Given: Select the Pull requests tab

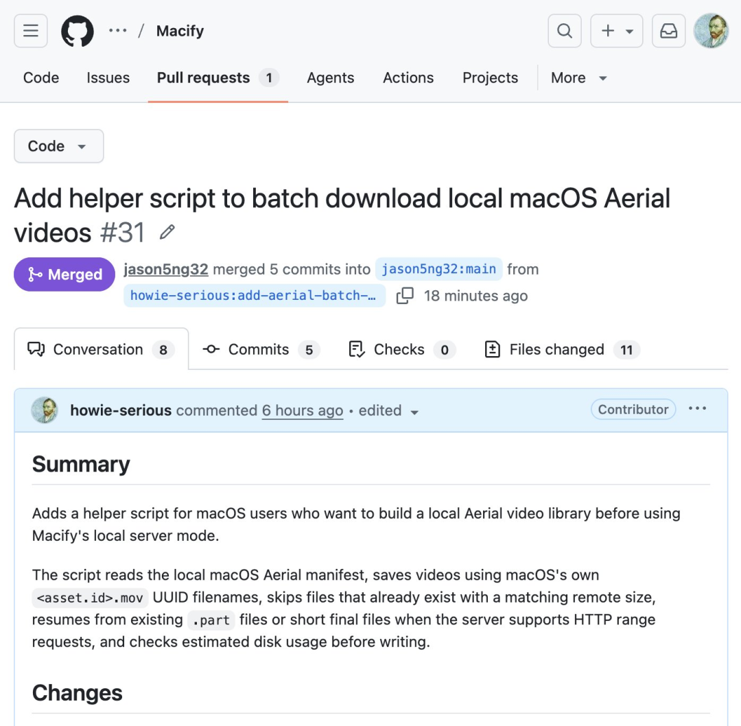Looking at the screenshot, I should [218, 78].
